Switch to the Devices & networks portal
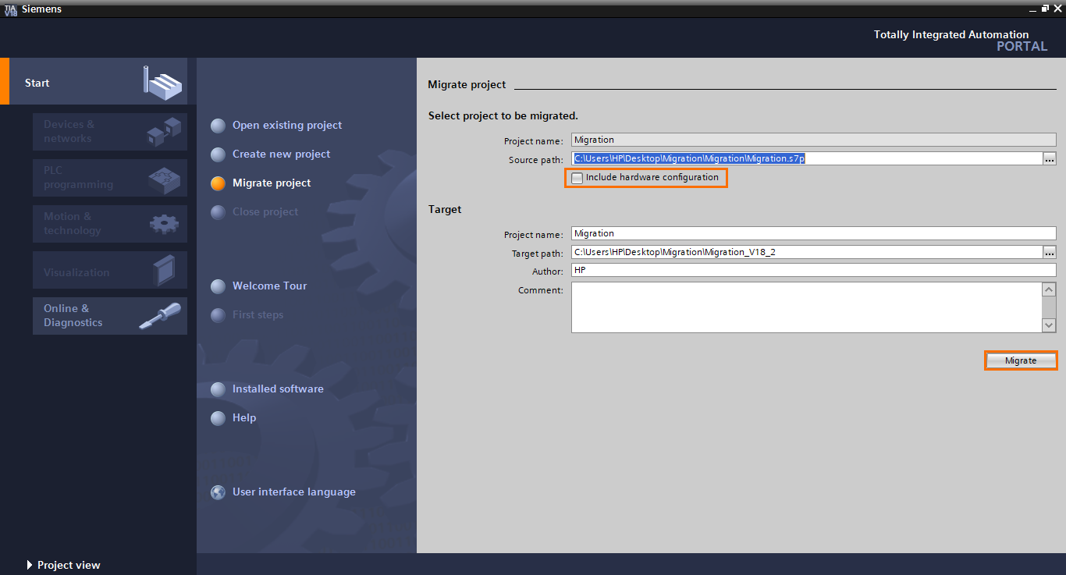 point(110,132)
